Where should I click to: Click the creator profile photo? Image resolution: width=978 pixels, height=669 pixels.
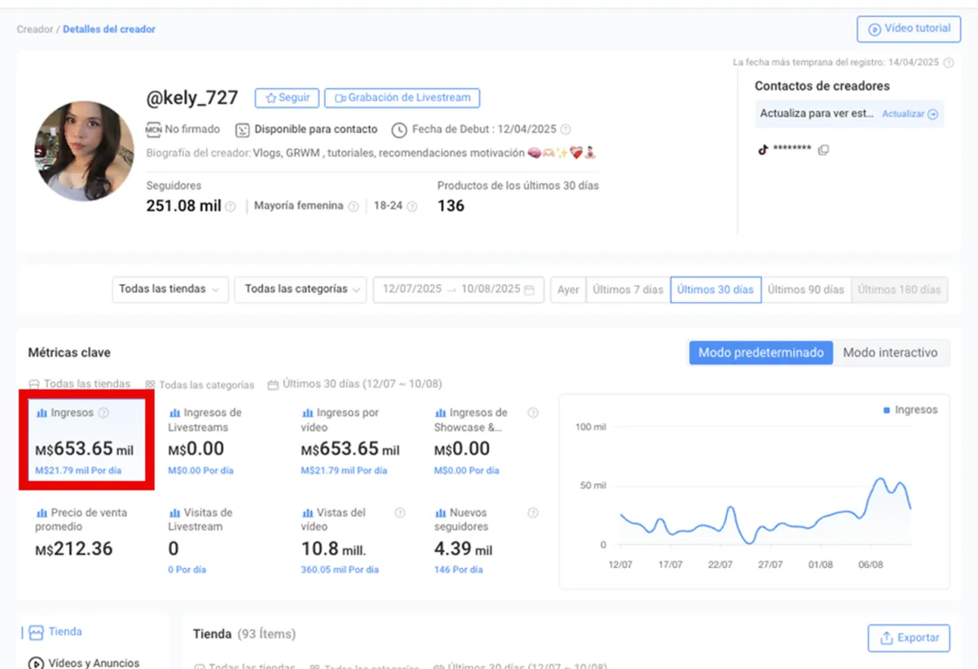pos(84,151)
